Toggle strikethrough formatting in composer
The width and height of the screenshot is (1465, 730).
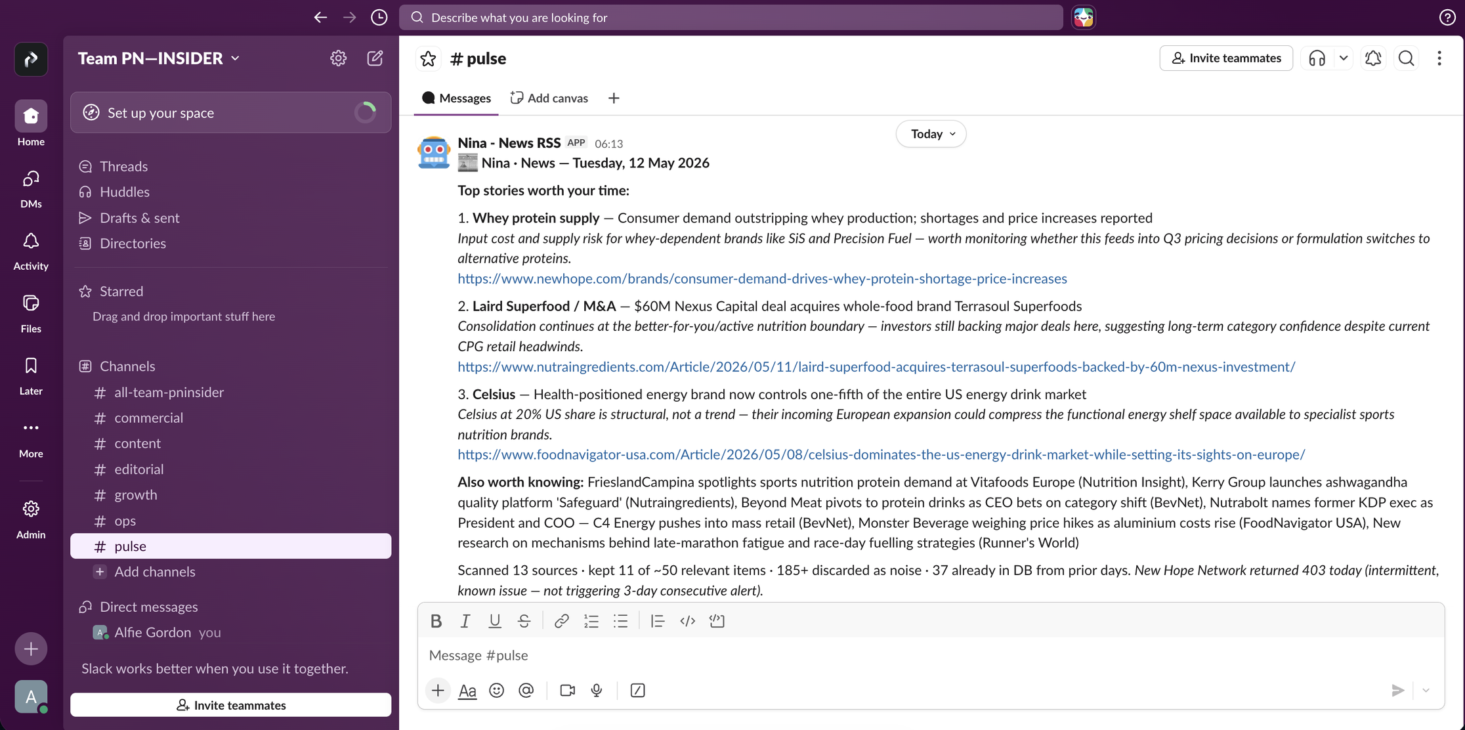click(x=524, y=621)
